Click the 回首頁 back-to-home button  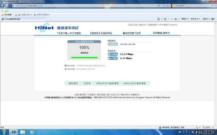[x=87, y=83]
